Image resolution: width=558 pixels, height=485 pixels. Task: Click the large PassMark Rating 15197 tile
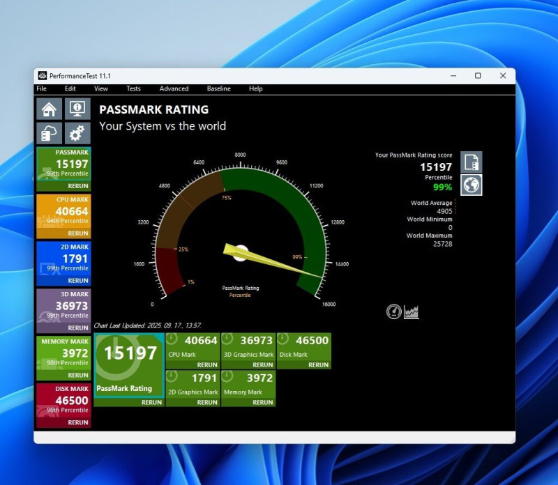pos(129,365)
